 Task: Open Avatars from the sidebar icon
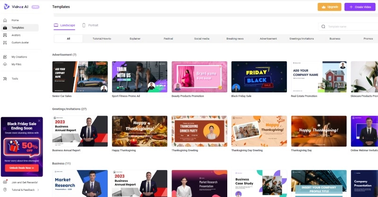coord(5,35)
